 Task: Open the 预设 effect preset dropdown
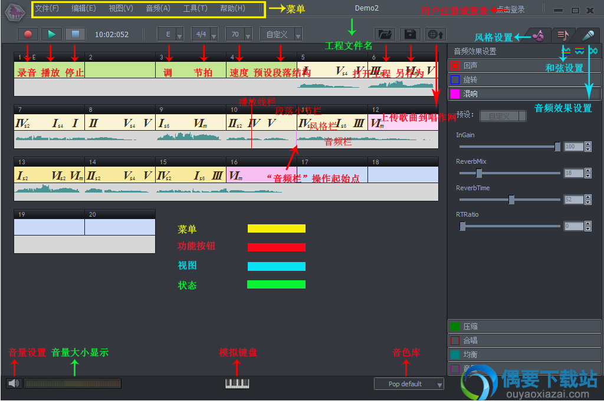503,116
